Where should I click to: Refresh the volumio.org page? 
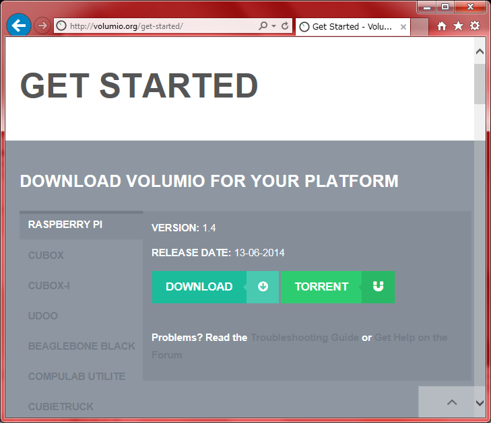[285, 26]
